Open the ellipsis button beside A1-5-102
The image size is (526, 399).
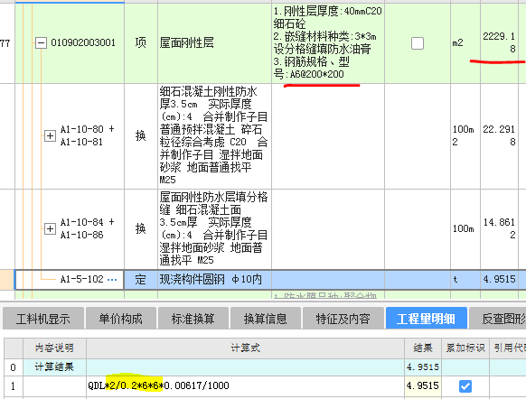(112, 280)
